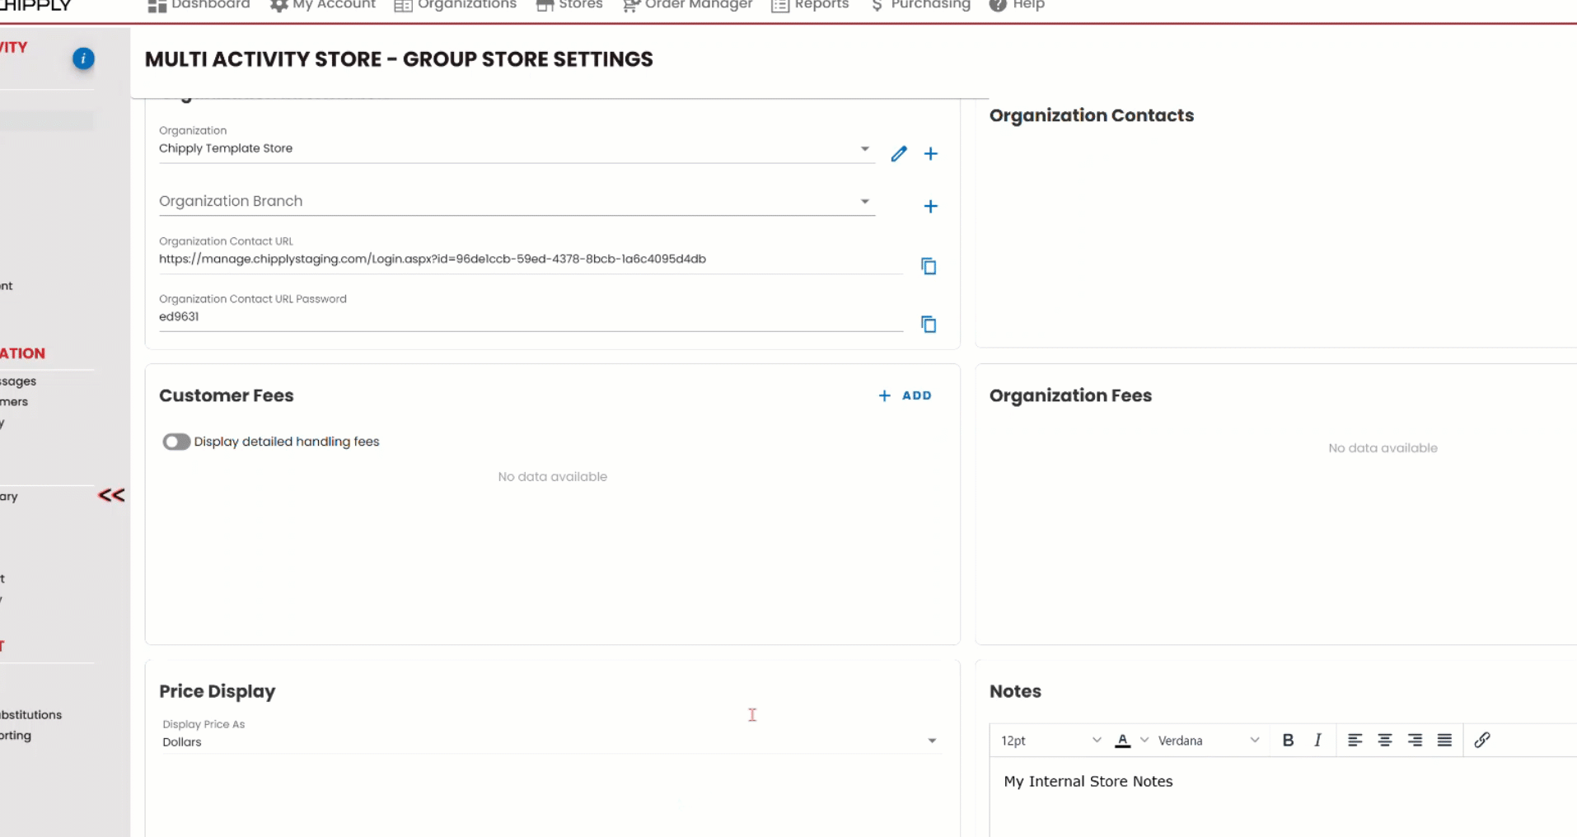This screenshot has width=1577, height=837.
Task: Copy the Organization Contact URL Password
Action: pos(929,325)
